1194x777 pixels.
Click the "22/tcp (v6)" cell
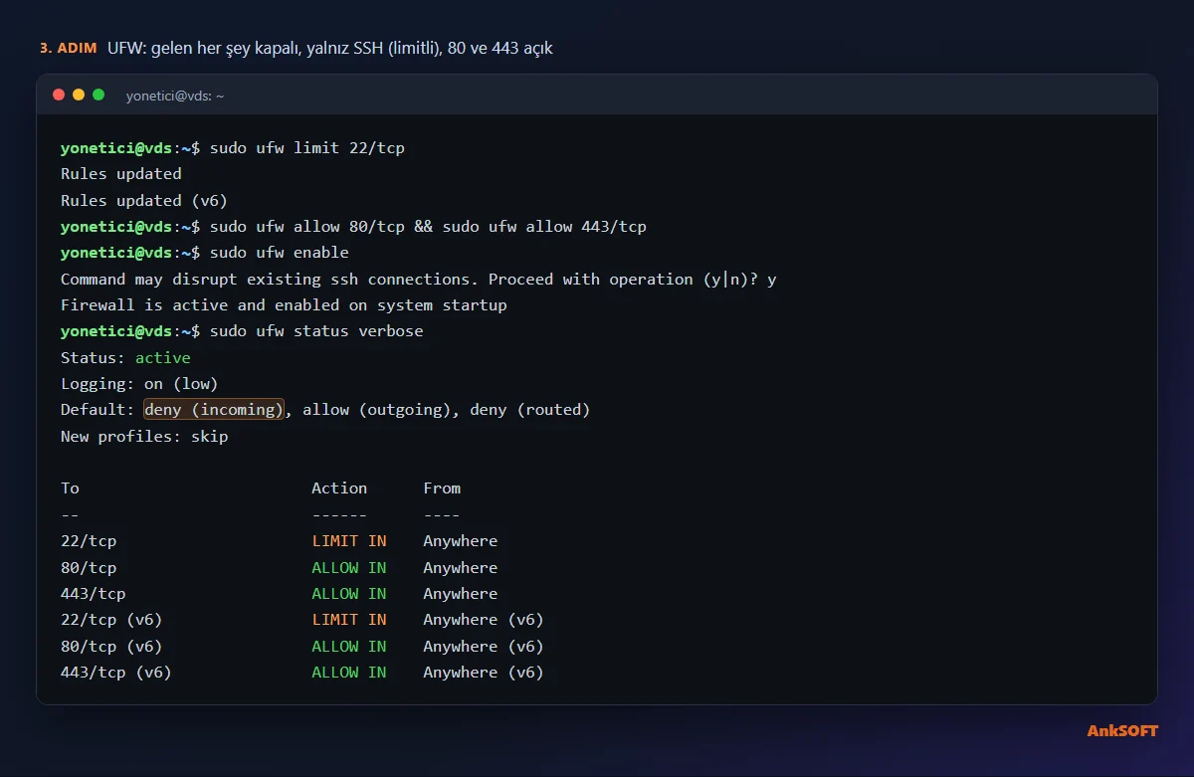tap(111, 620)
